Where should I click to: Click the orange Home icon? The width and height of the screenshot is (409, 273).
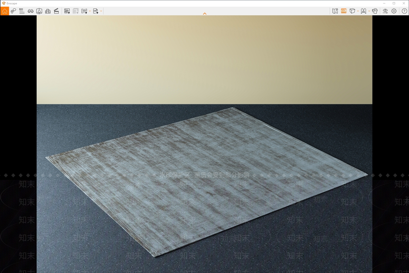coord(5,11)
